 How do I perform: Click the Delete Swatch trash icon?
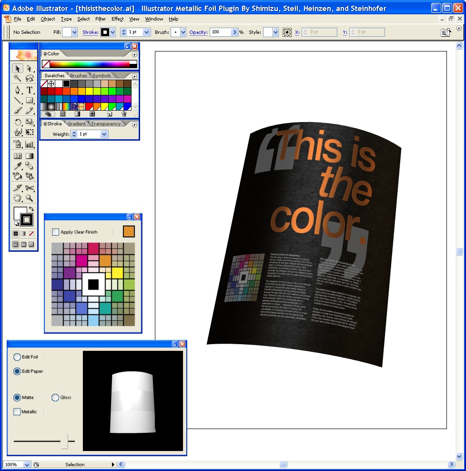[x=124, y=114]
